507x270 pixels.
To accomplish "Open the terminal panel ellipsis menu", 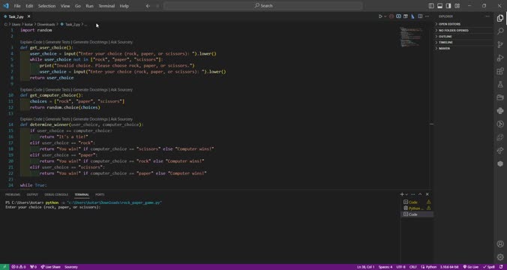I will (413, 194).
